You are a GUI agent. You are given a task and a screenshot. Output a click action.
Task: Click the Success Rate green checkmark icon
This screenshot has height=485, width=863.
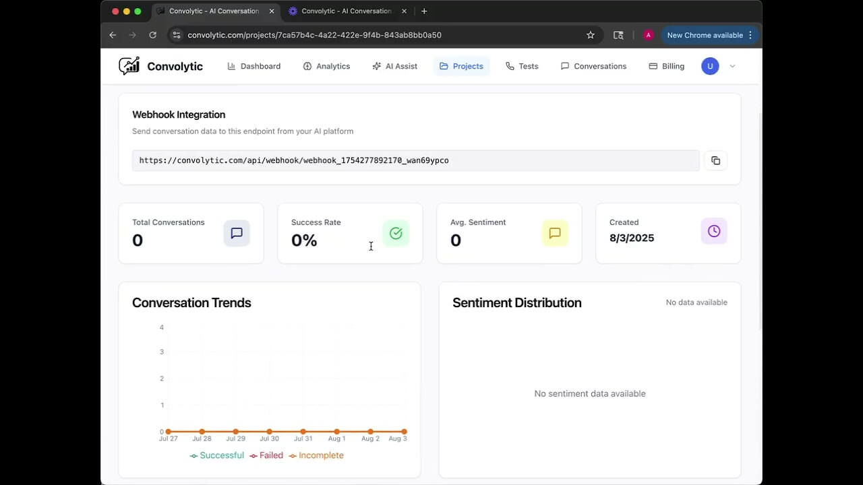(x=396, y=233)
